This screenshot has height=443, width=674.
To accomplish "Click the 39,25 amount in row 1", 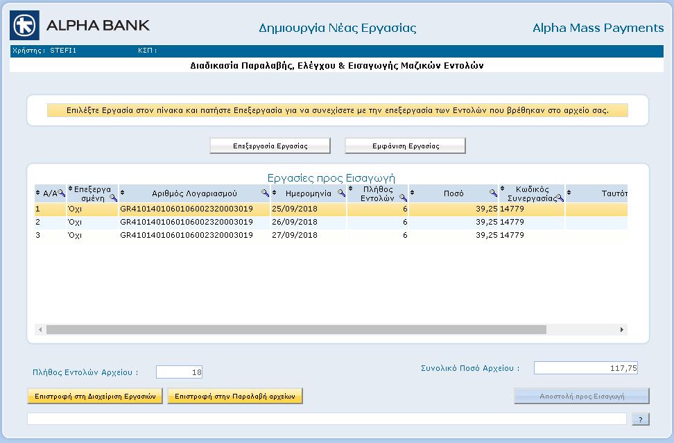I will click(x=487, y=209).
